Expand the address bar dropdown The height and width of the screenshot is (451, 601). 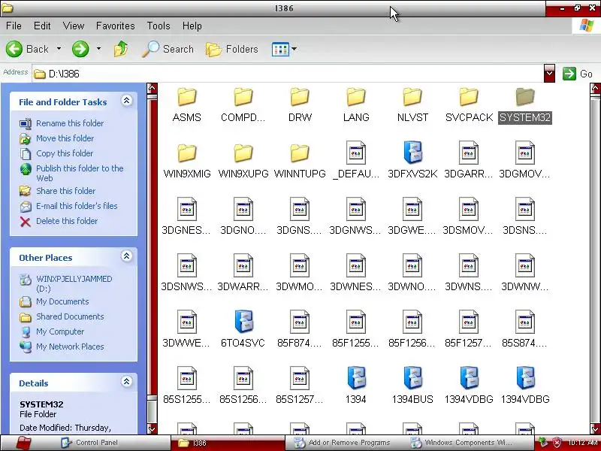pos(549,73)
